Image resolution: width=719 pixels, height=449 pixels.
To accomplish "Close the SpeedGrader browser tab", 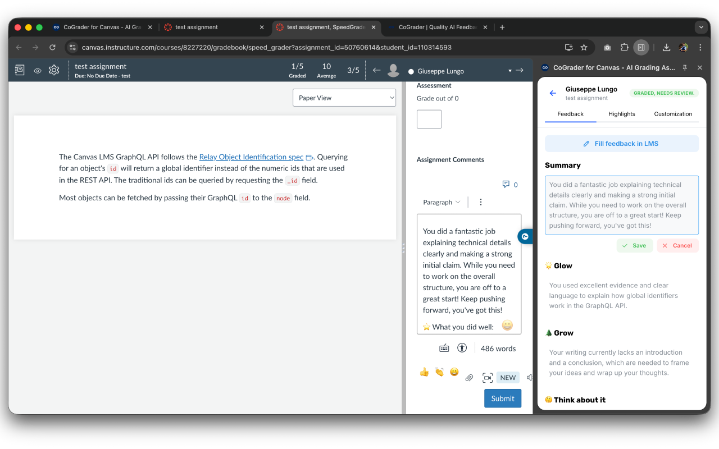I will coord(374,27).
